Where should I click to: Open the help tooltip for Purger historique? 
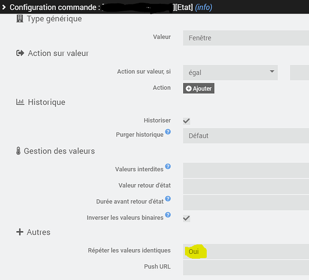pos(168,132)
